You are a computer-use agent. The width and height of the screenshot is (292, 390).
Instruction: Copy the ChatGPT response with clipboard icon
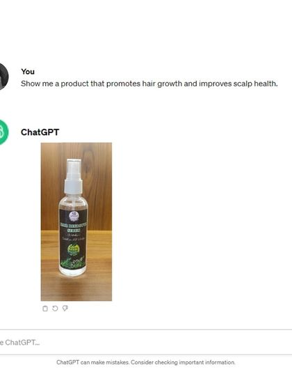[x=45, y=309]
